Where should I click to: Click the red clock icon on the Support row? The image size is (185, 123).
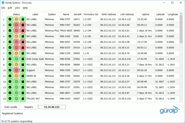(16, 70)
